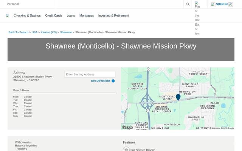The width and height of the screenshot is (242, 151).
Task: Click the Enter Starting Address field
Action: 90,74
